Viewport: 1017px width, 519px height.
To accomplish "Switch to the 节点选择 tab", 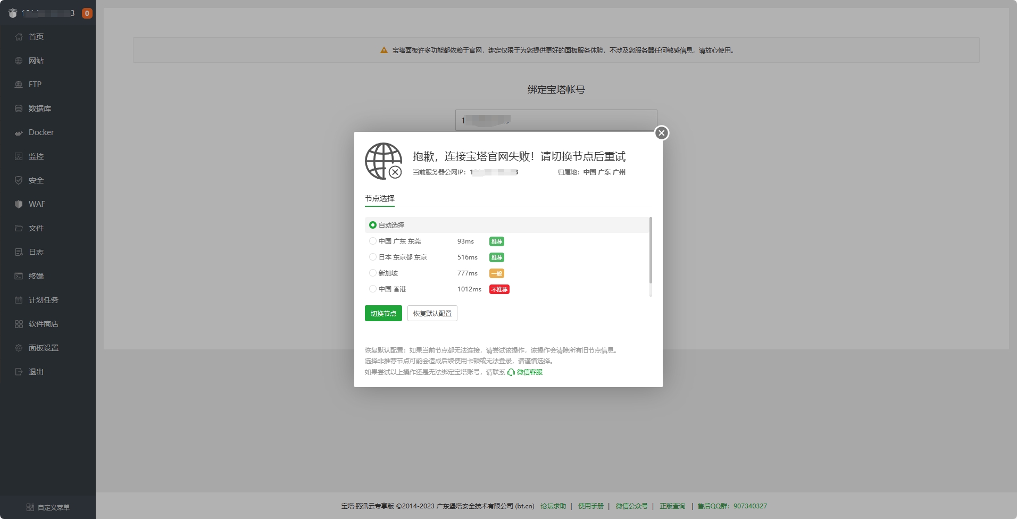I will [380, 198].
